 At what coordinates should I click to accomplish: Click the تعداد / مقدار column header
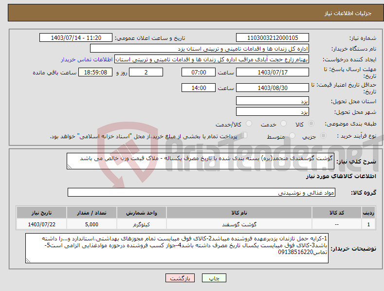[91, 213]
